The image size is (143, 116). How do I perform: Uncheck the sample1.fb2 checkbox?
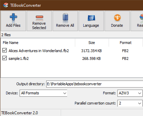click(x=4, y=58)
